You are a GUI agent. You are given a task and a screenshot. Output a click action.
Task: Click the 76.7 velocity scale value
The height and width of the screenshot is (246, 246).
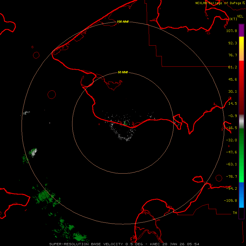pos(233,55)
